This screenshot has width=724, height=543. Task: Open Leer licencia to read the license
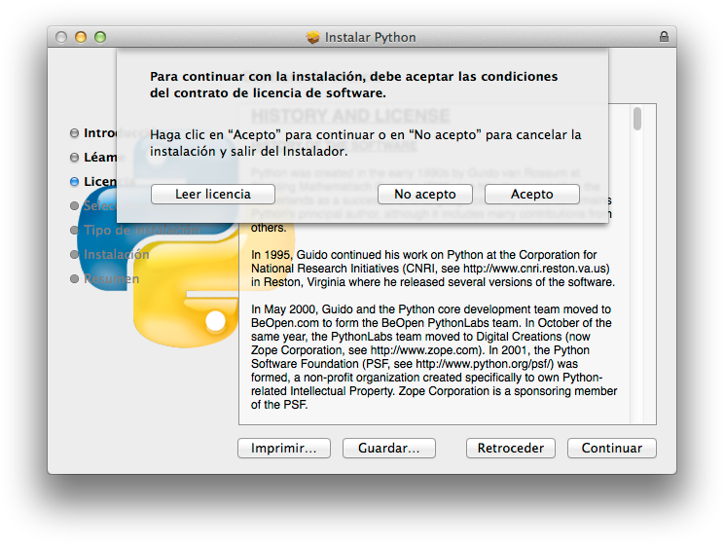(x=213, y=194)
